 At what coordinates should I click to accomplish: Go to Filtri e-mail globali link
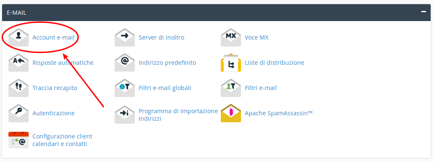point(165,88)
